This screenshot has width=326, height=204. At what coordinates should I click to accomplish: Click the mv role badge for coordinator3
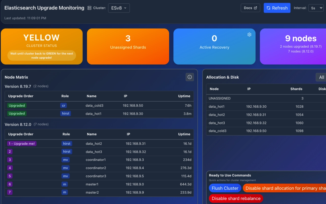click(65, 176)
